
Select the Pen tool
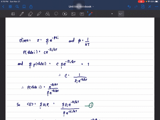(x=22, y=14)
